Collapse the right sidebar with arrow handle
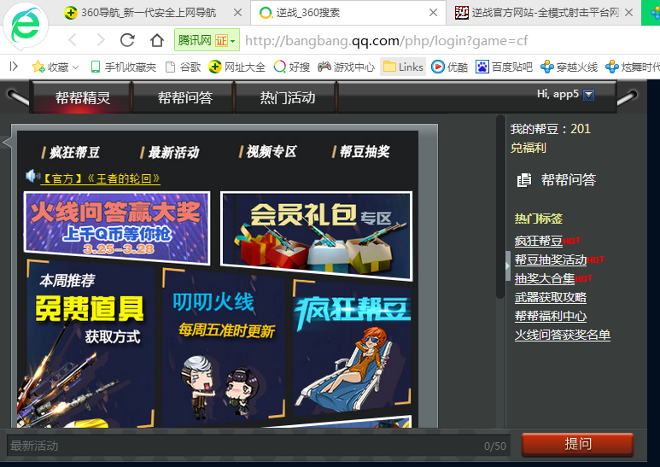The width and height of the screenshot is (660, 467). click(x=508, y=266)
